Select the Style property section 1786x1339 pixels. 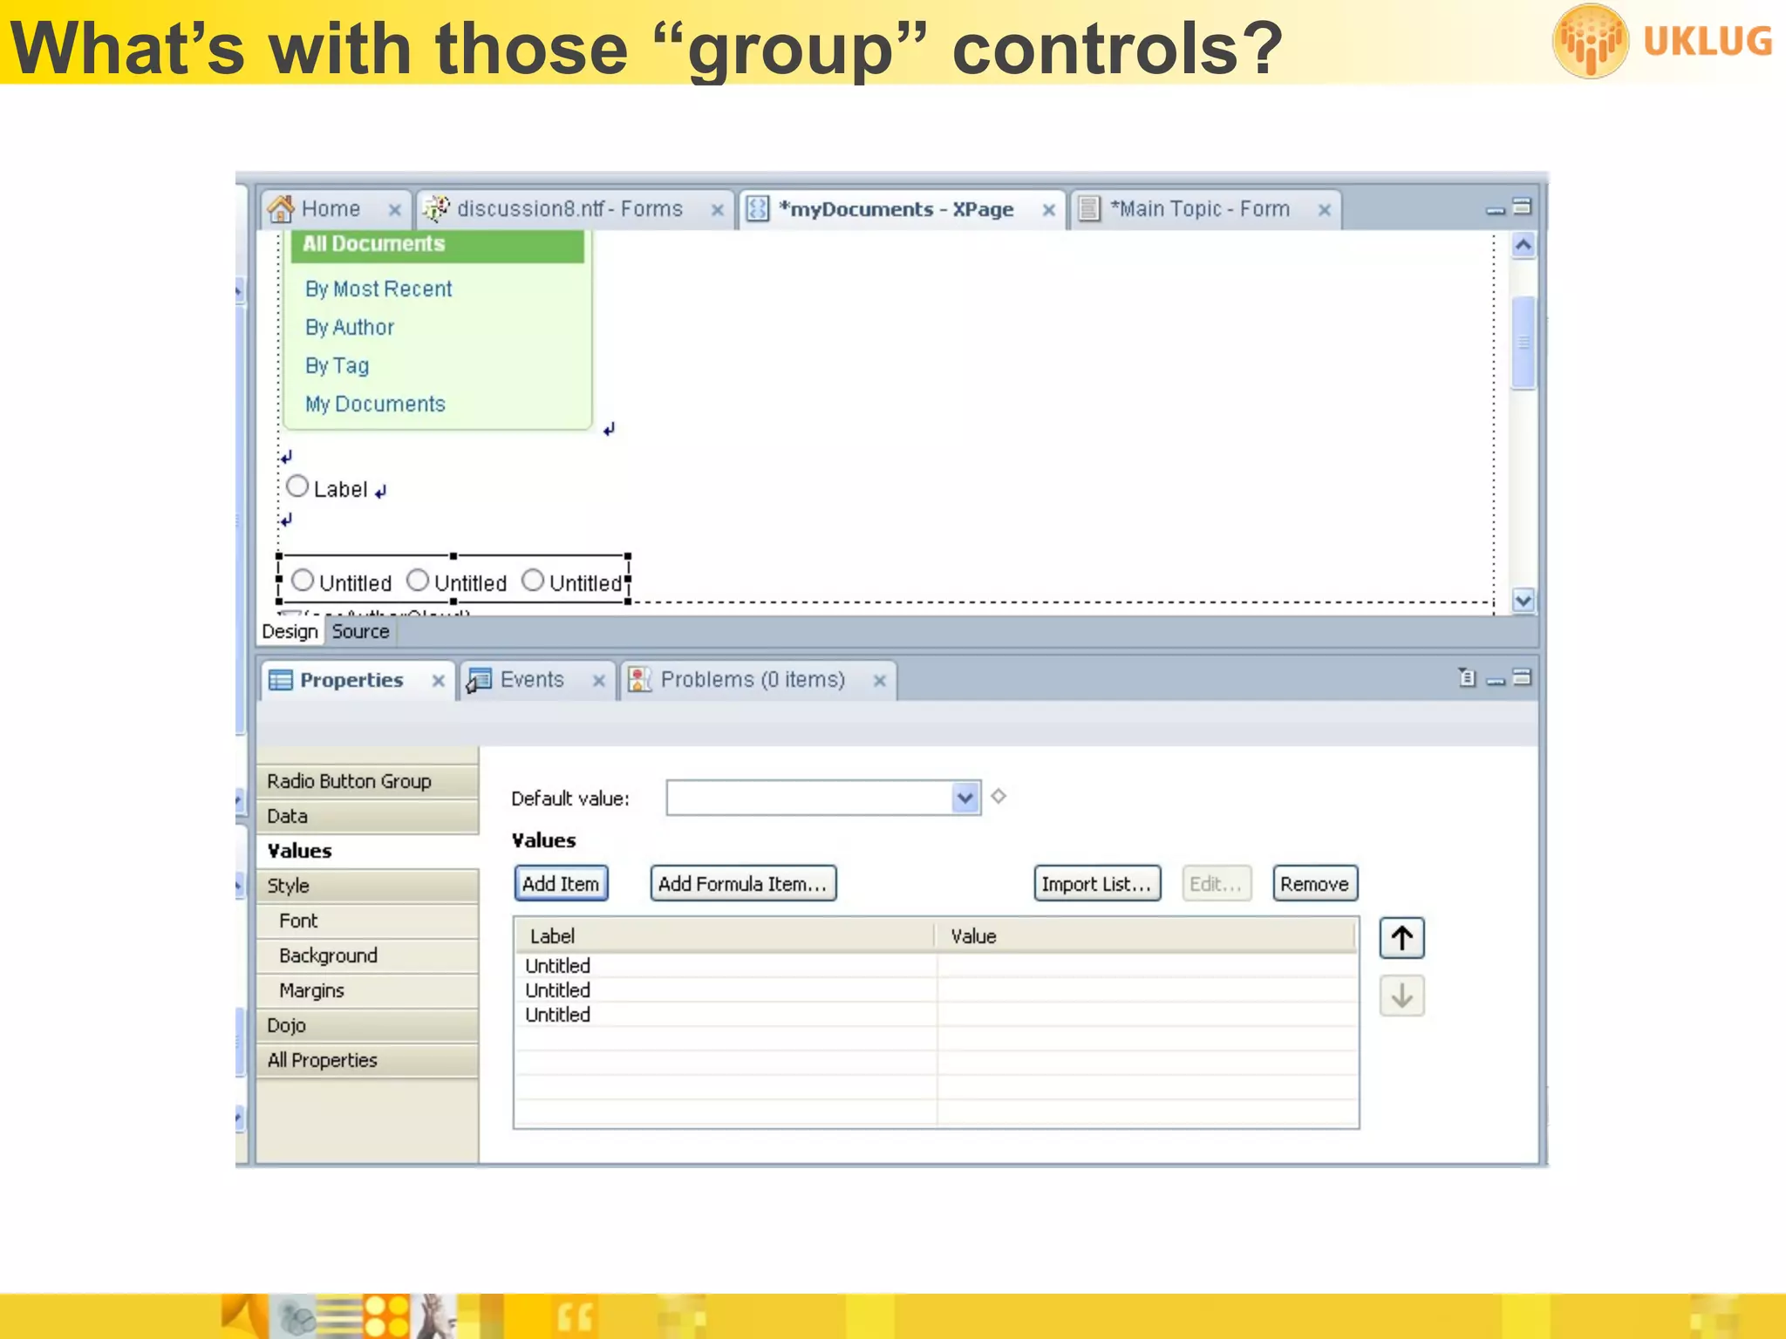[x=368, y=886]
